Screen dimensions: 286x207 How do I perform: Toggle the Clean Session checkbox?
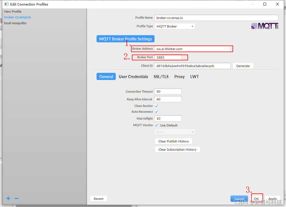(x=156, y=106)
